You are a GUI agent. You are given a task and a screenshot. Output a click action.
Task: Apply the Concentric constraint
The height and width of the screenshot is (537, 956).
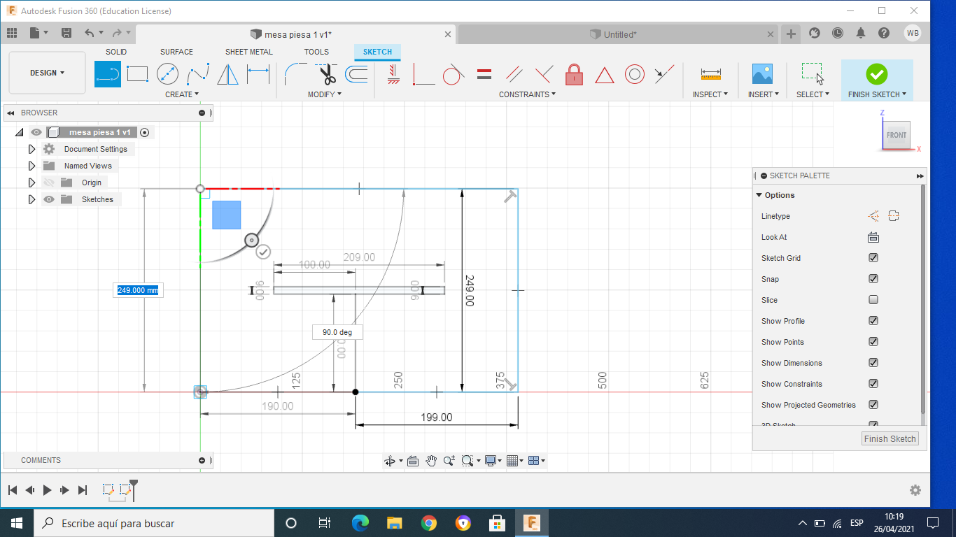pos(635,73)
